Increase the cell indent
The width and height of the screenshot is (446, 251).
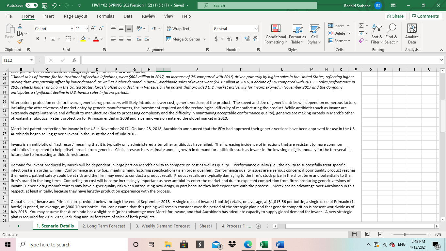tap(147, 39)
